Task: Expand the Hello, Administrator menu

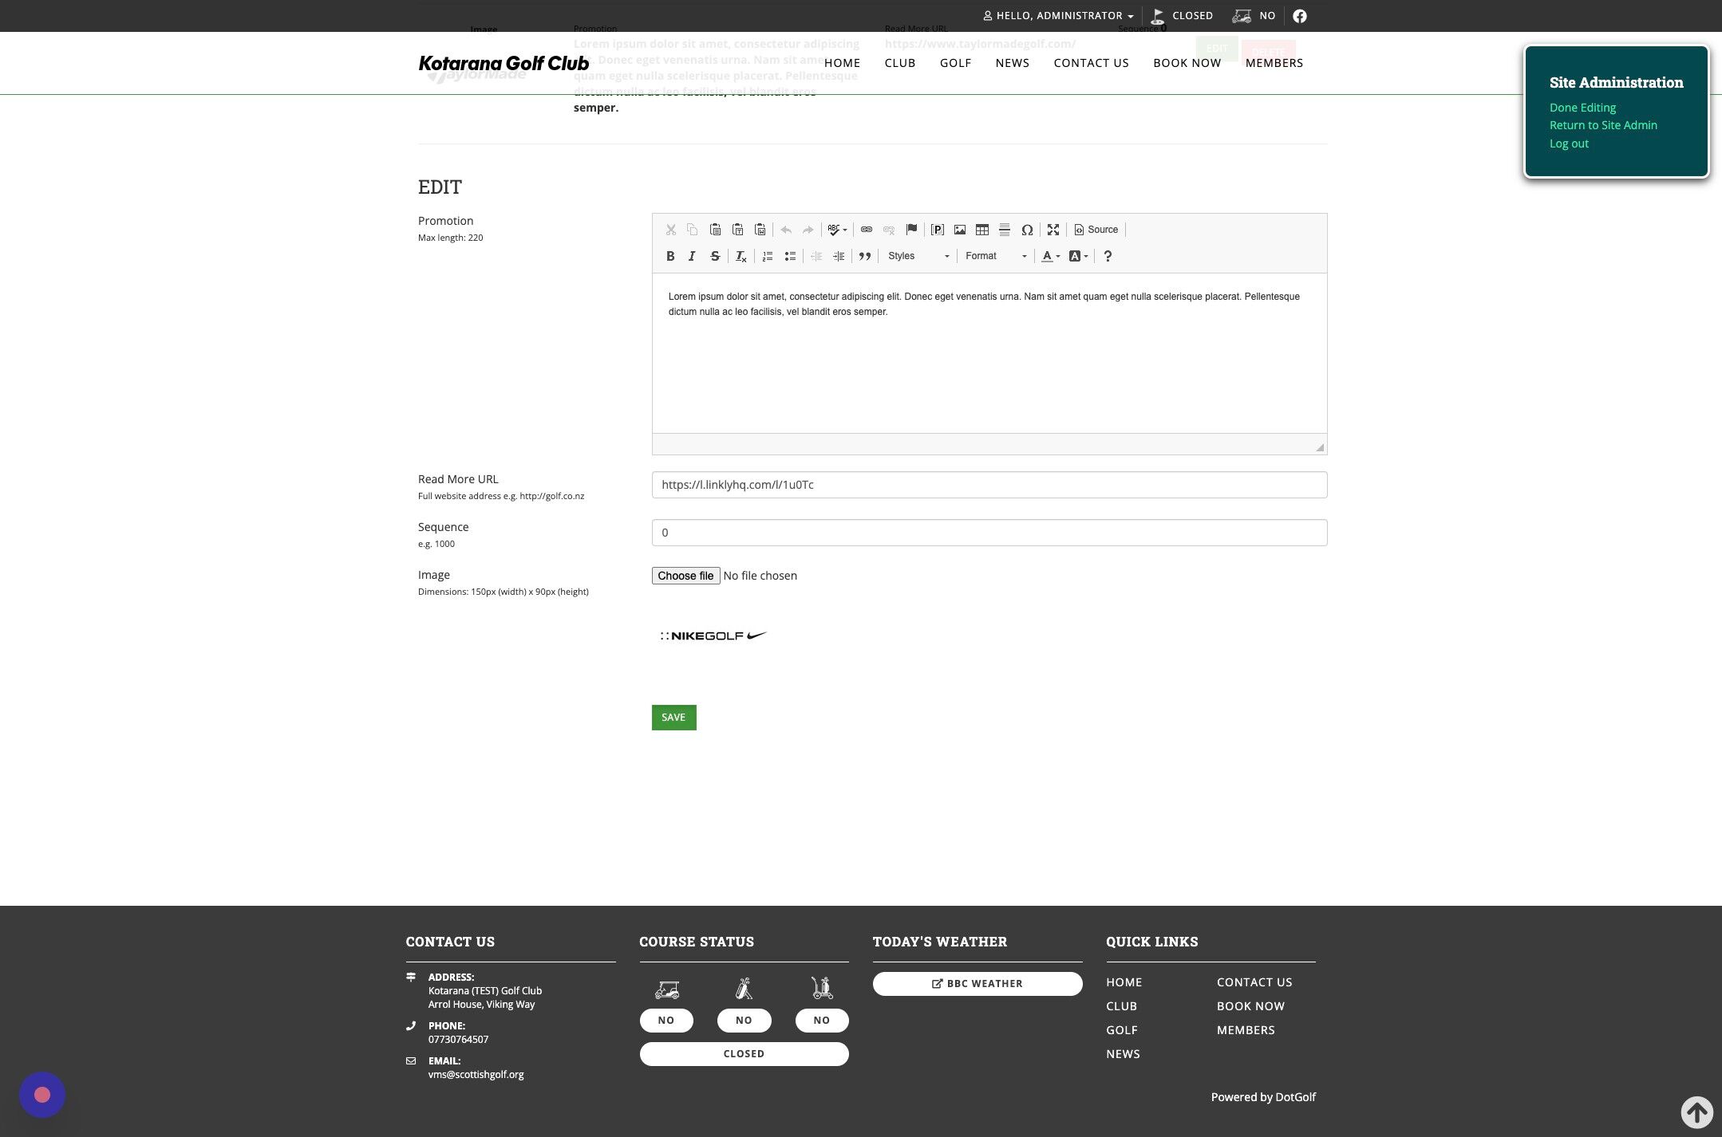Action: click(1059, 16)
